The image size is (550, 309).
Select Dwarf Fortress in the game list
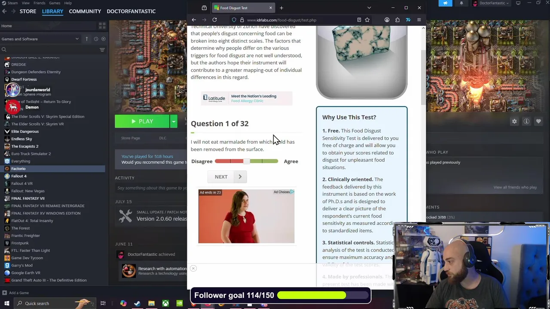tap(24, 79)
